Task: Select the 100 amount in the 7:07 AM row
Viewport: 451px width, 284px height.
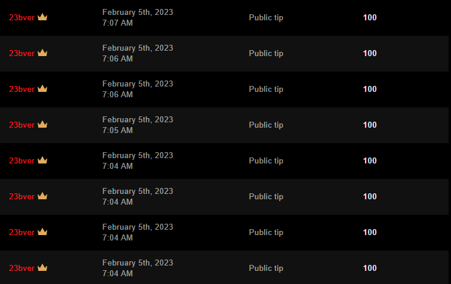Action: click(x=370, y=18)
